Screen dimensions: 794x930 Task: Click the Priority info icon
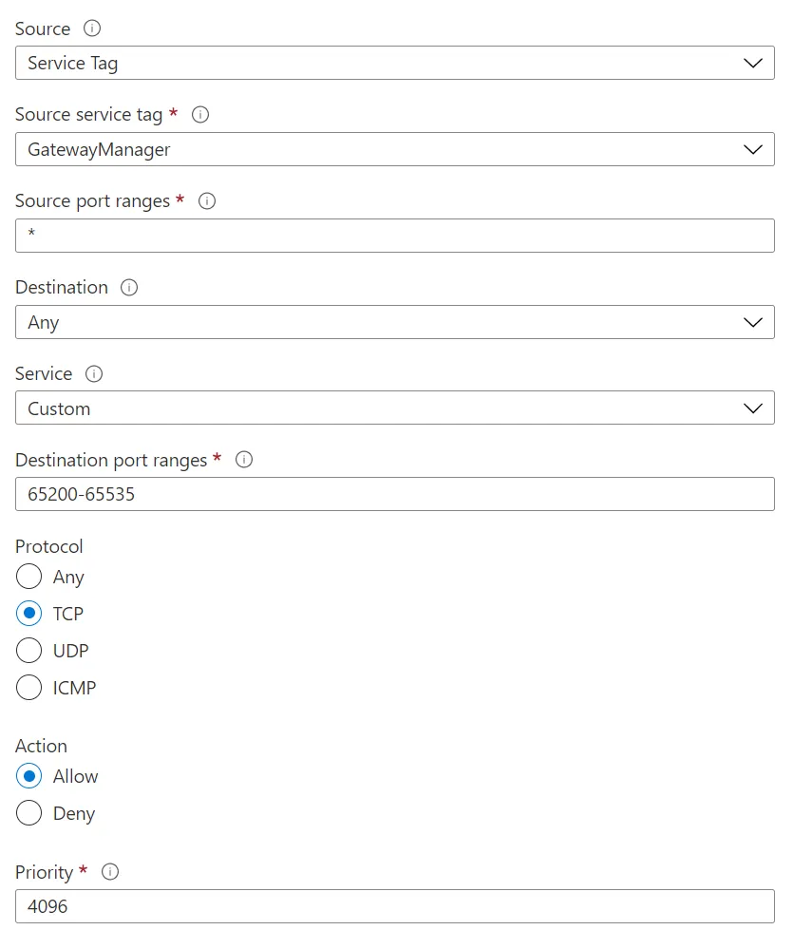(x=110, y=872)
